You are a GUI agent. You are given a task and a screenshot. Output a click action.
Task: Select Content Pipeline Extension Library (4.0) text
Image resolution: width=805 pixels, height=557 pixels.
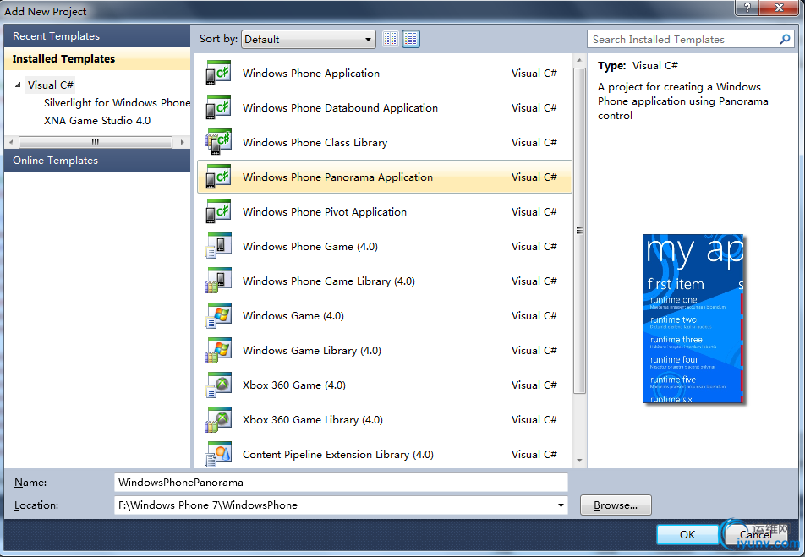(x=338, y=455)
